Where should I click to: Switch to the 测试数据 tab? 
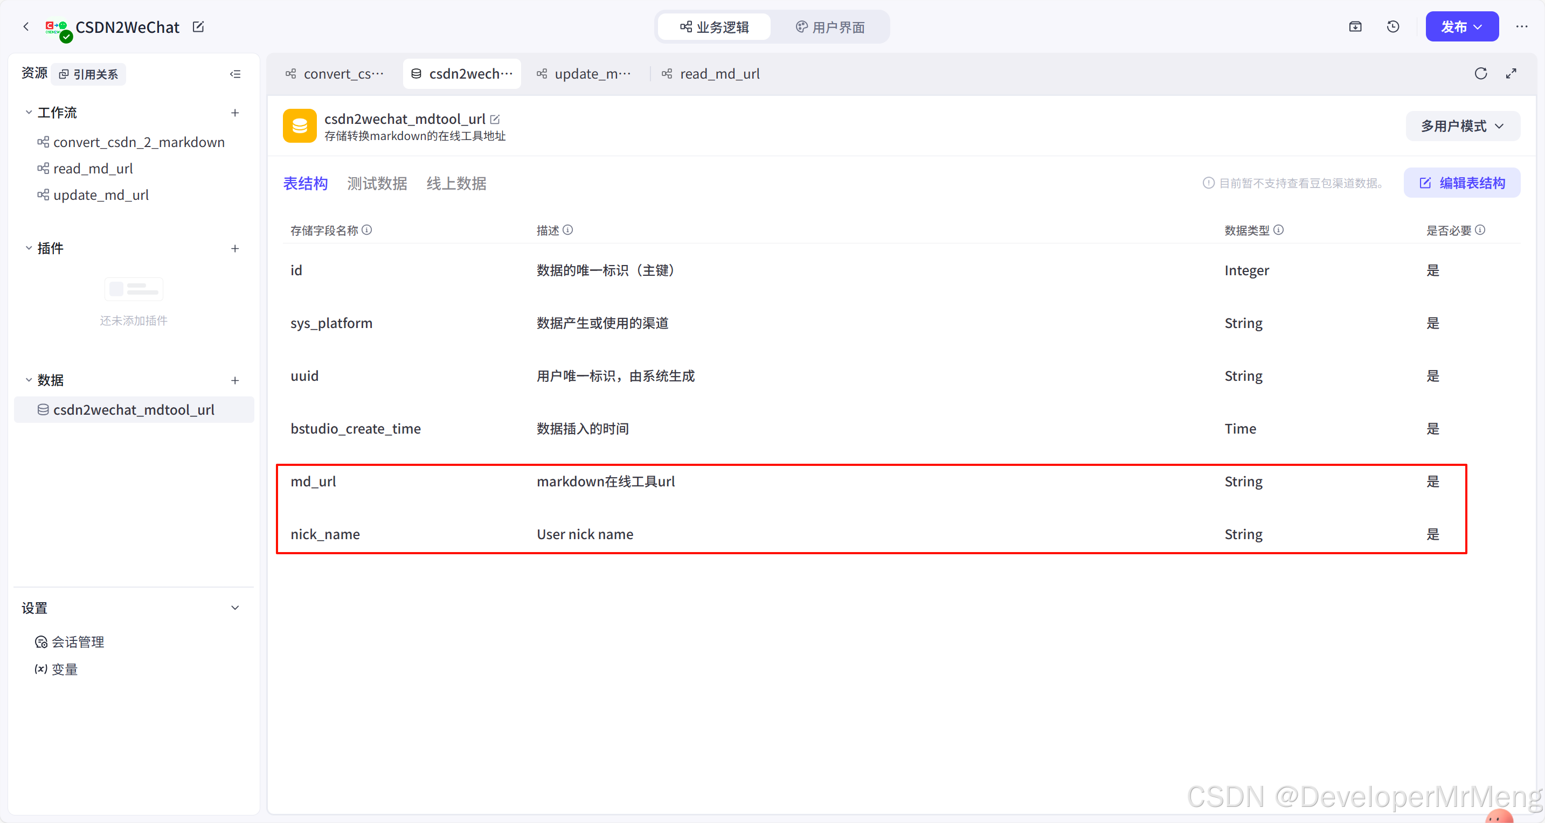pos(377,183)
